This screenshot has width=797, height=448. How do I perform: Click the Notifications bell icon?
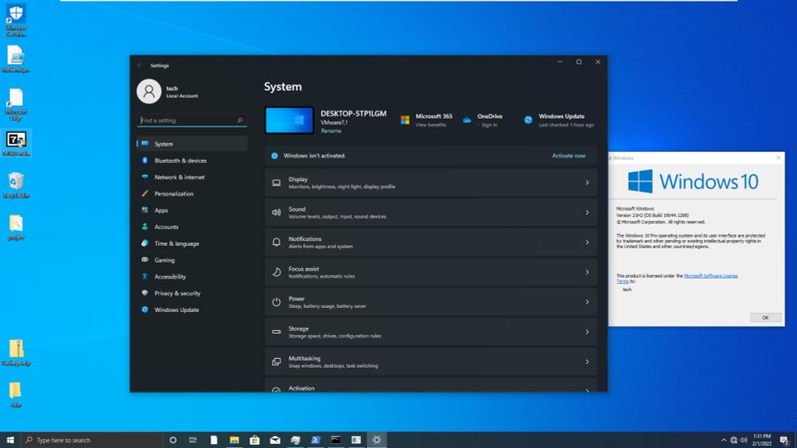point(277,242)
